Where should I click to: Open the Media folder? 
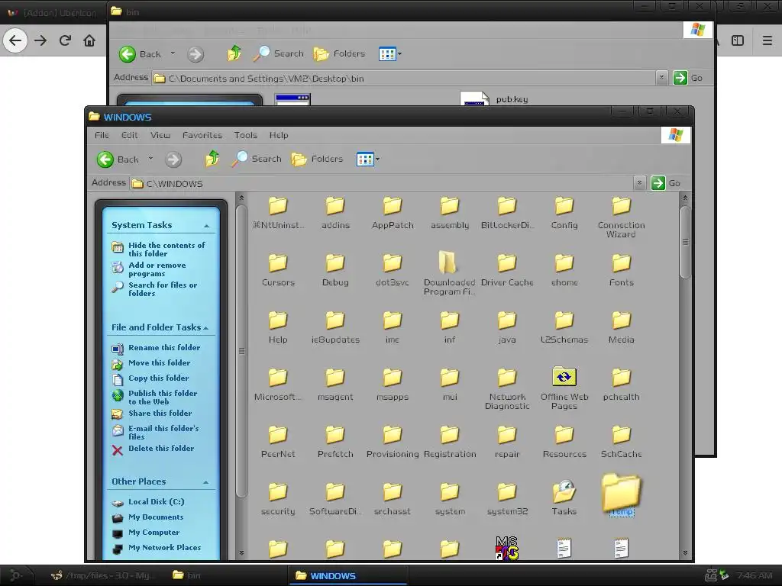(621, 327)
